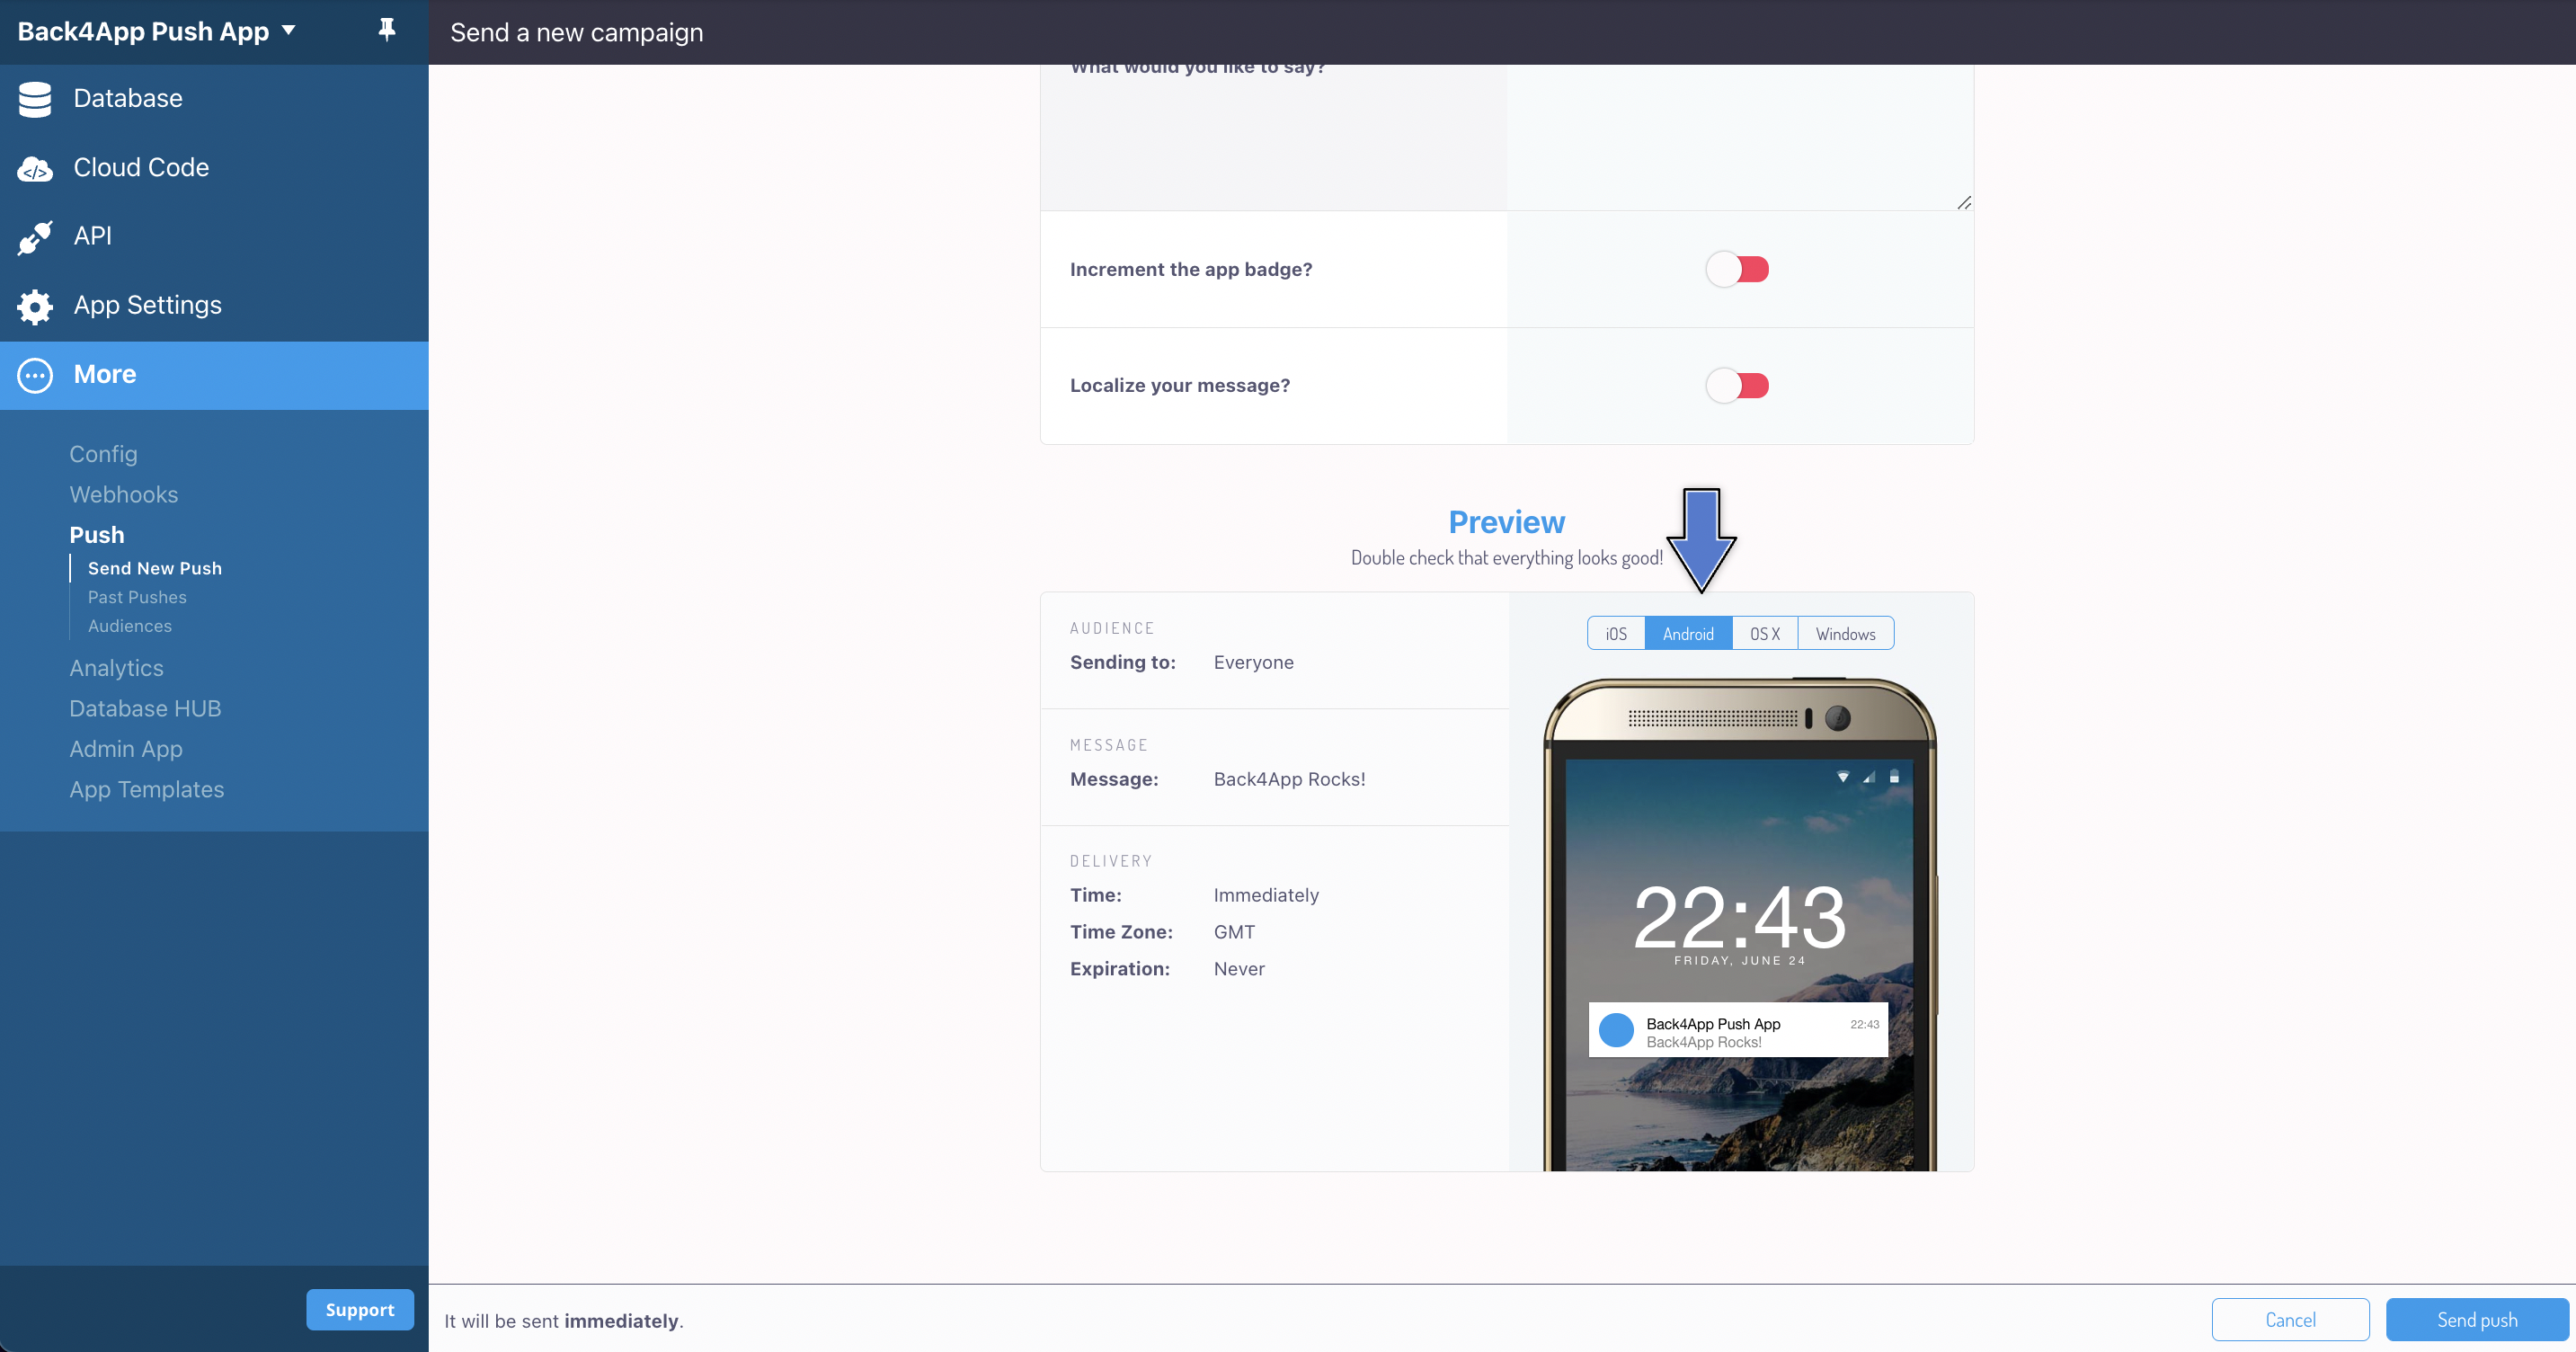Open Past Pushes in sidebar
The height and width of the screenshot is (1352, 2576).
coord(137,597)
